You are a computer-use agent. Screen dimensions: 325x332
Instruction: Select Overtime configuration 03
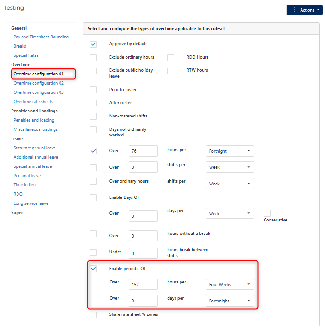38,92
